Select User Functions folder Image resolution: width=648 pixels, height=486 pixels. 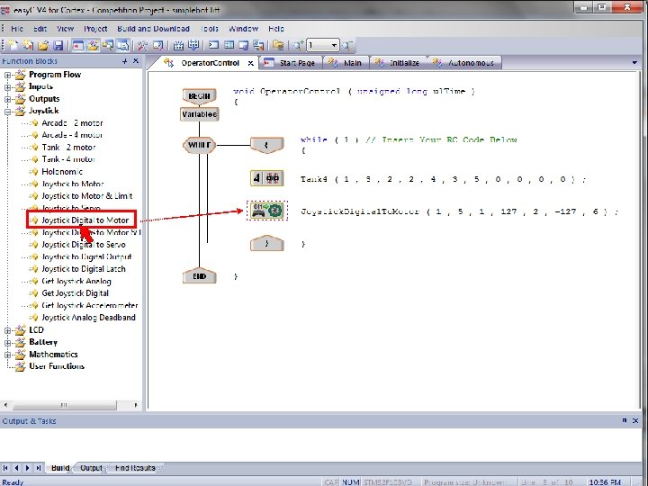[57, 366]
